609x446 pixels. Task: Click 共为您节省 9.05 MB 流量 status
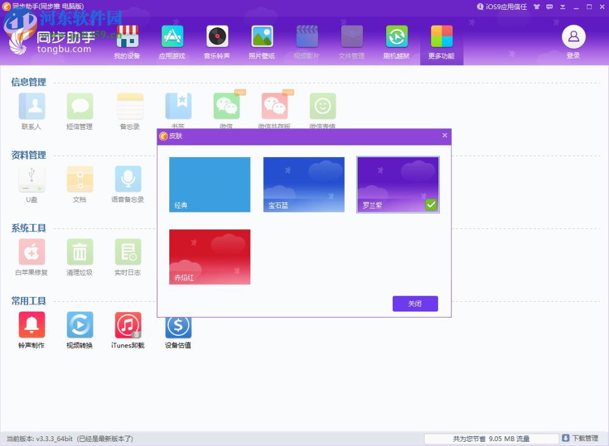491,439
